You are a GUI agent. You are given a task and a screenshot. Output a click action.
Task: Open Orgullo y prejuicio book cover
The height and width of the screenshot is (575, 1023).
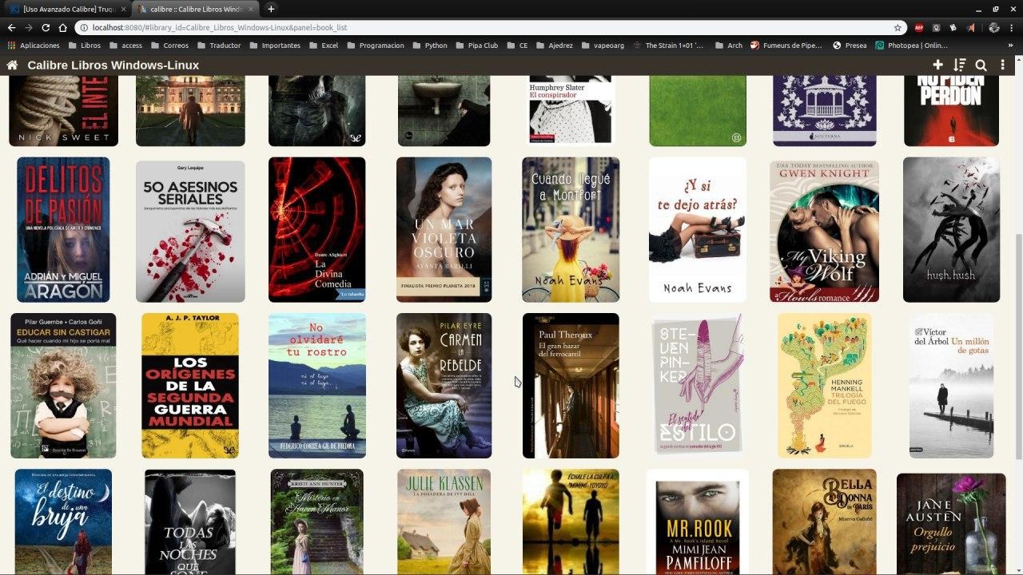click(951, 524)
